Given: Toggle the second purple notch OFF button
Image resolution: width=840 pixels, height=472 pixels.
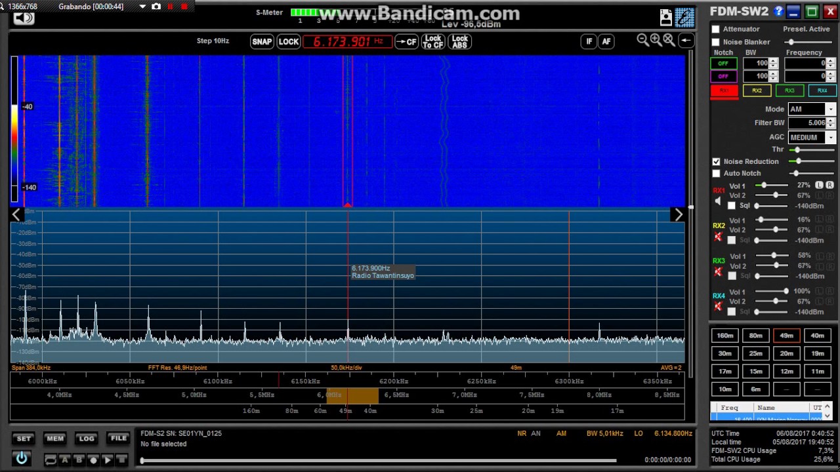Looking at the screenshot, I should point(723,76).
